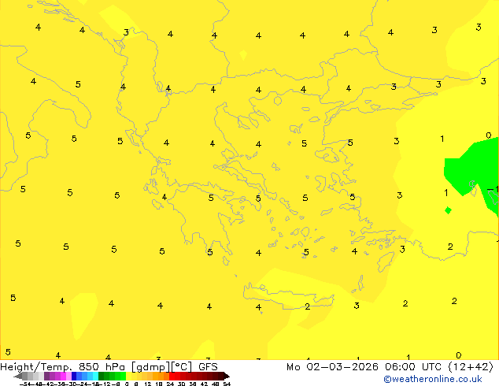Click the '-54' label under the legend
This screenshot has height=386, width=499.
point(25,384)
